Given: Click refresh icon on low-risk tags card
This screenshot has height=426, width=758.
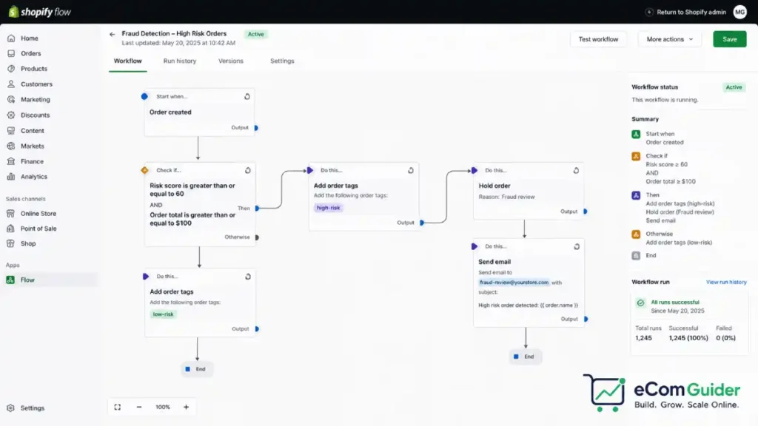Looking at the screenshot, I should [x=248, y=277].
